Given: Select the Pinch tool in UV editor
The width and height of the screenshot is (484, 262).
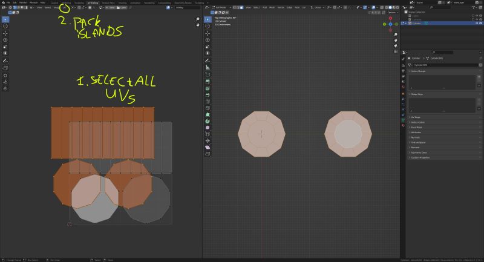Looking at the screenshot, I should 5,88.
